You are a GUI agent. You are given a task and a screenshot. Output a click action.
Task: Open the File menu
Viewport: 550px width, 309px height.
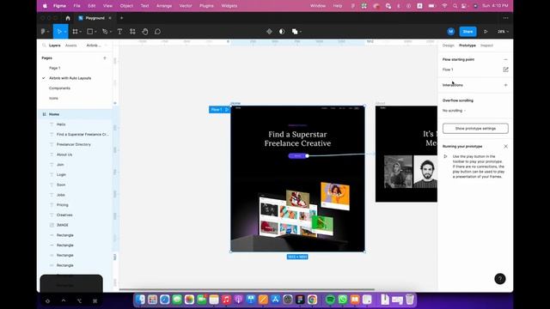[76, 6]
